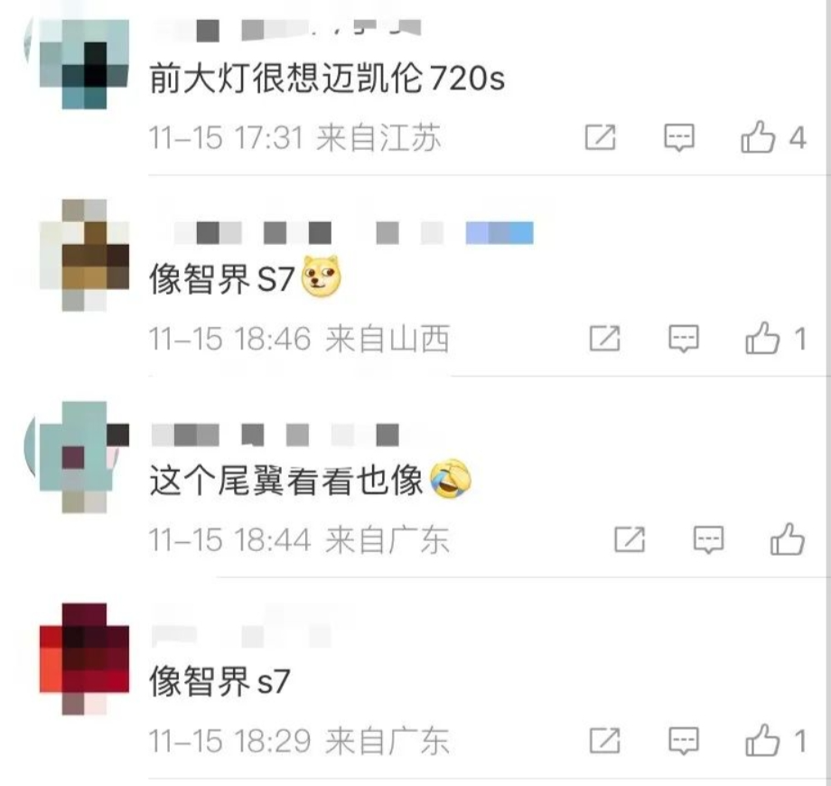Select the 前大灯很想迈凯伦 720s comment text

[327, 79]
